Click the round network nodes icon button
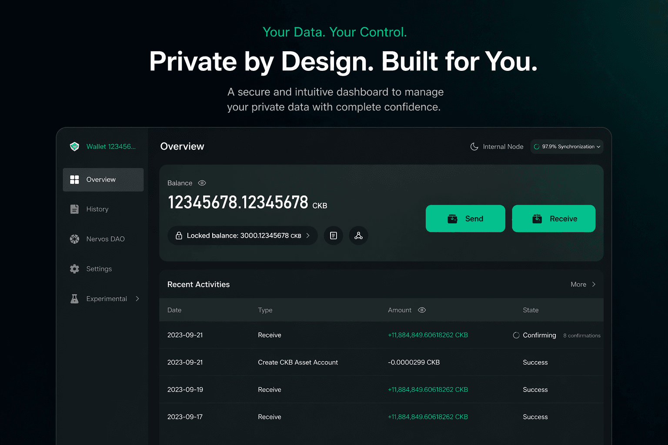The width and height of the screenshot is (668, 445). [x=359, y=236]
